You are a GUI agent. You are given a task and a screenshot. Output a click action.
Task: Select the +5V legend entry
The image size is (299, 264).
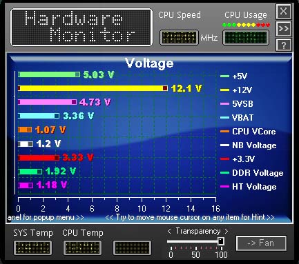tap(234, 76)
